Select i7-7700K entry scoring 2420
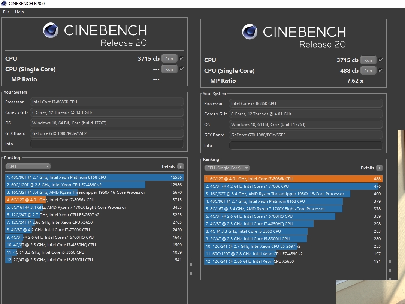The height and width of the screenshot is (304, 405). pos(94,230)
